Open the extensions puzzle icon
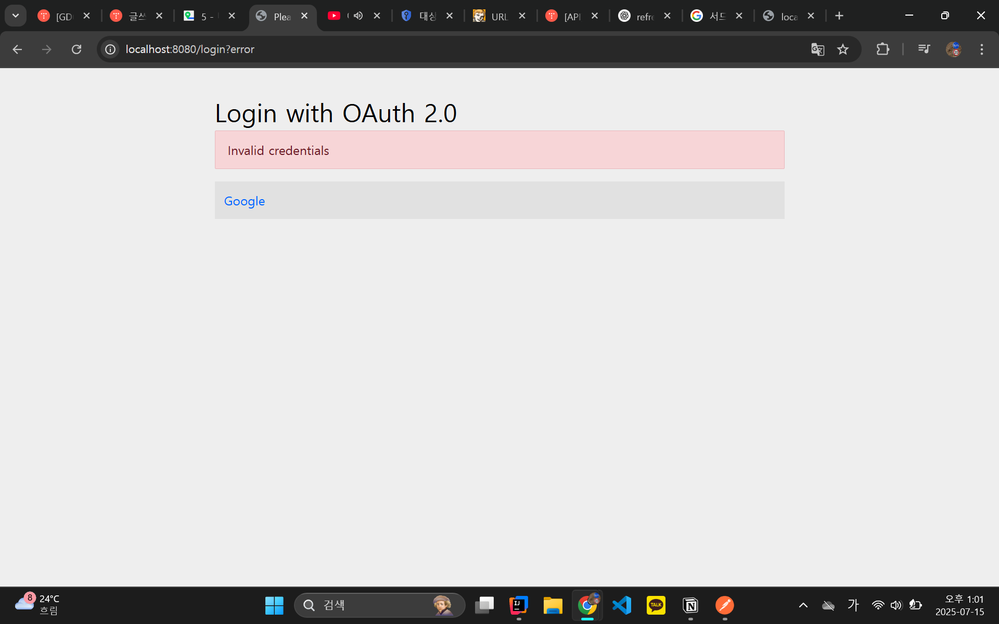Screen dimensions: 999x624 coord(882,49)
